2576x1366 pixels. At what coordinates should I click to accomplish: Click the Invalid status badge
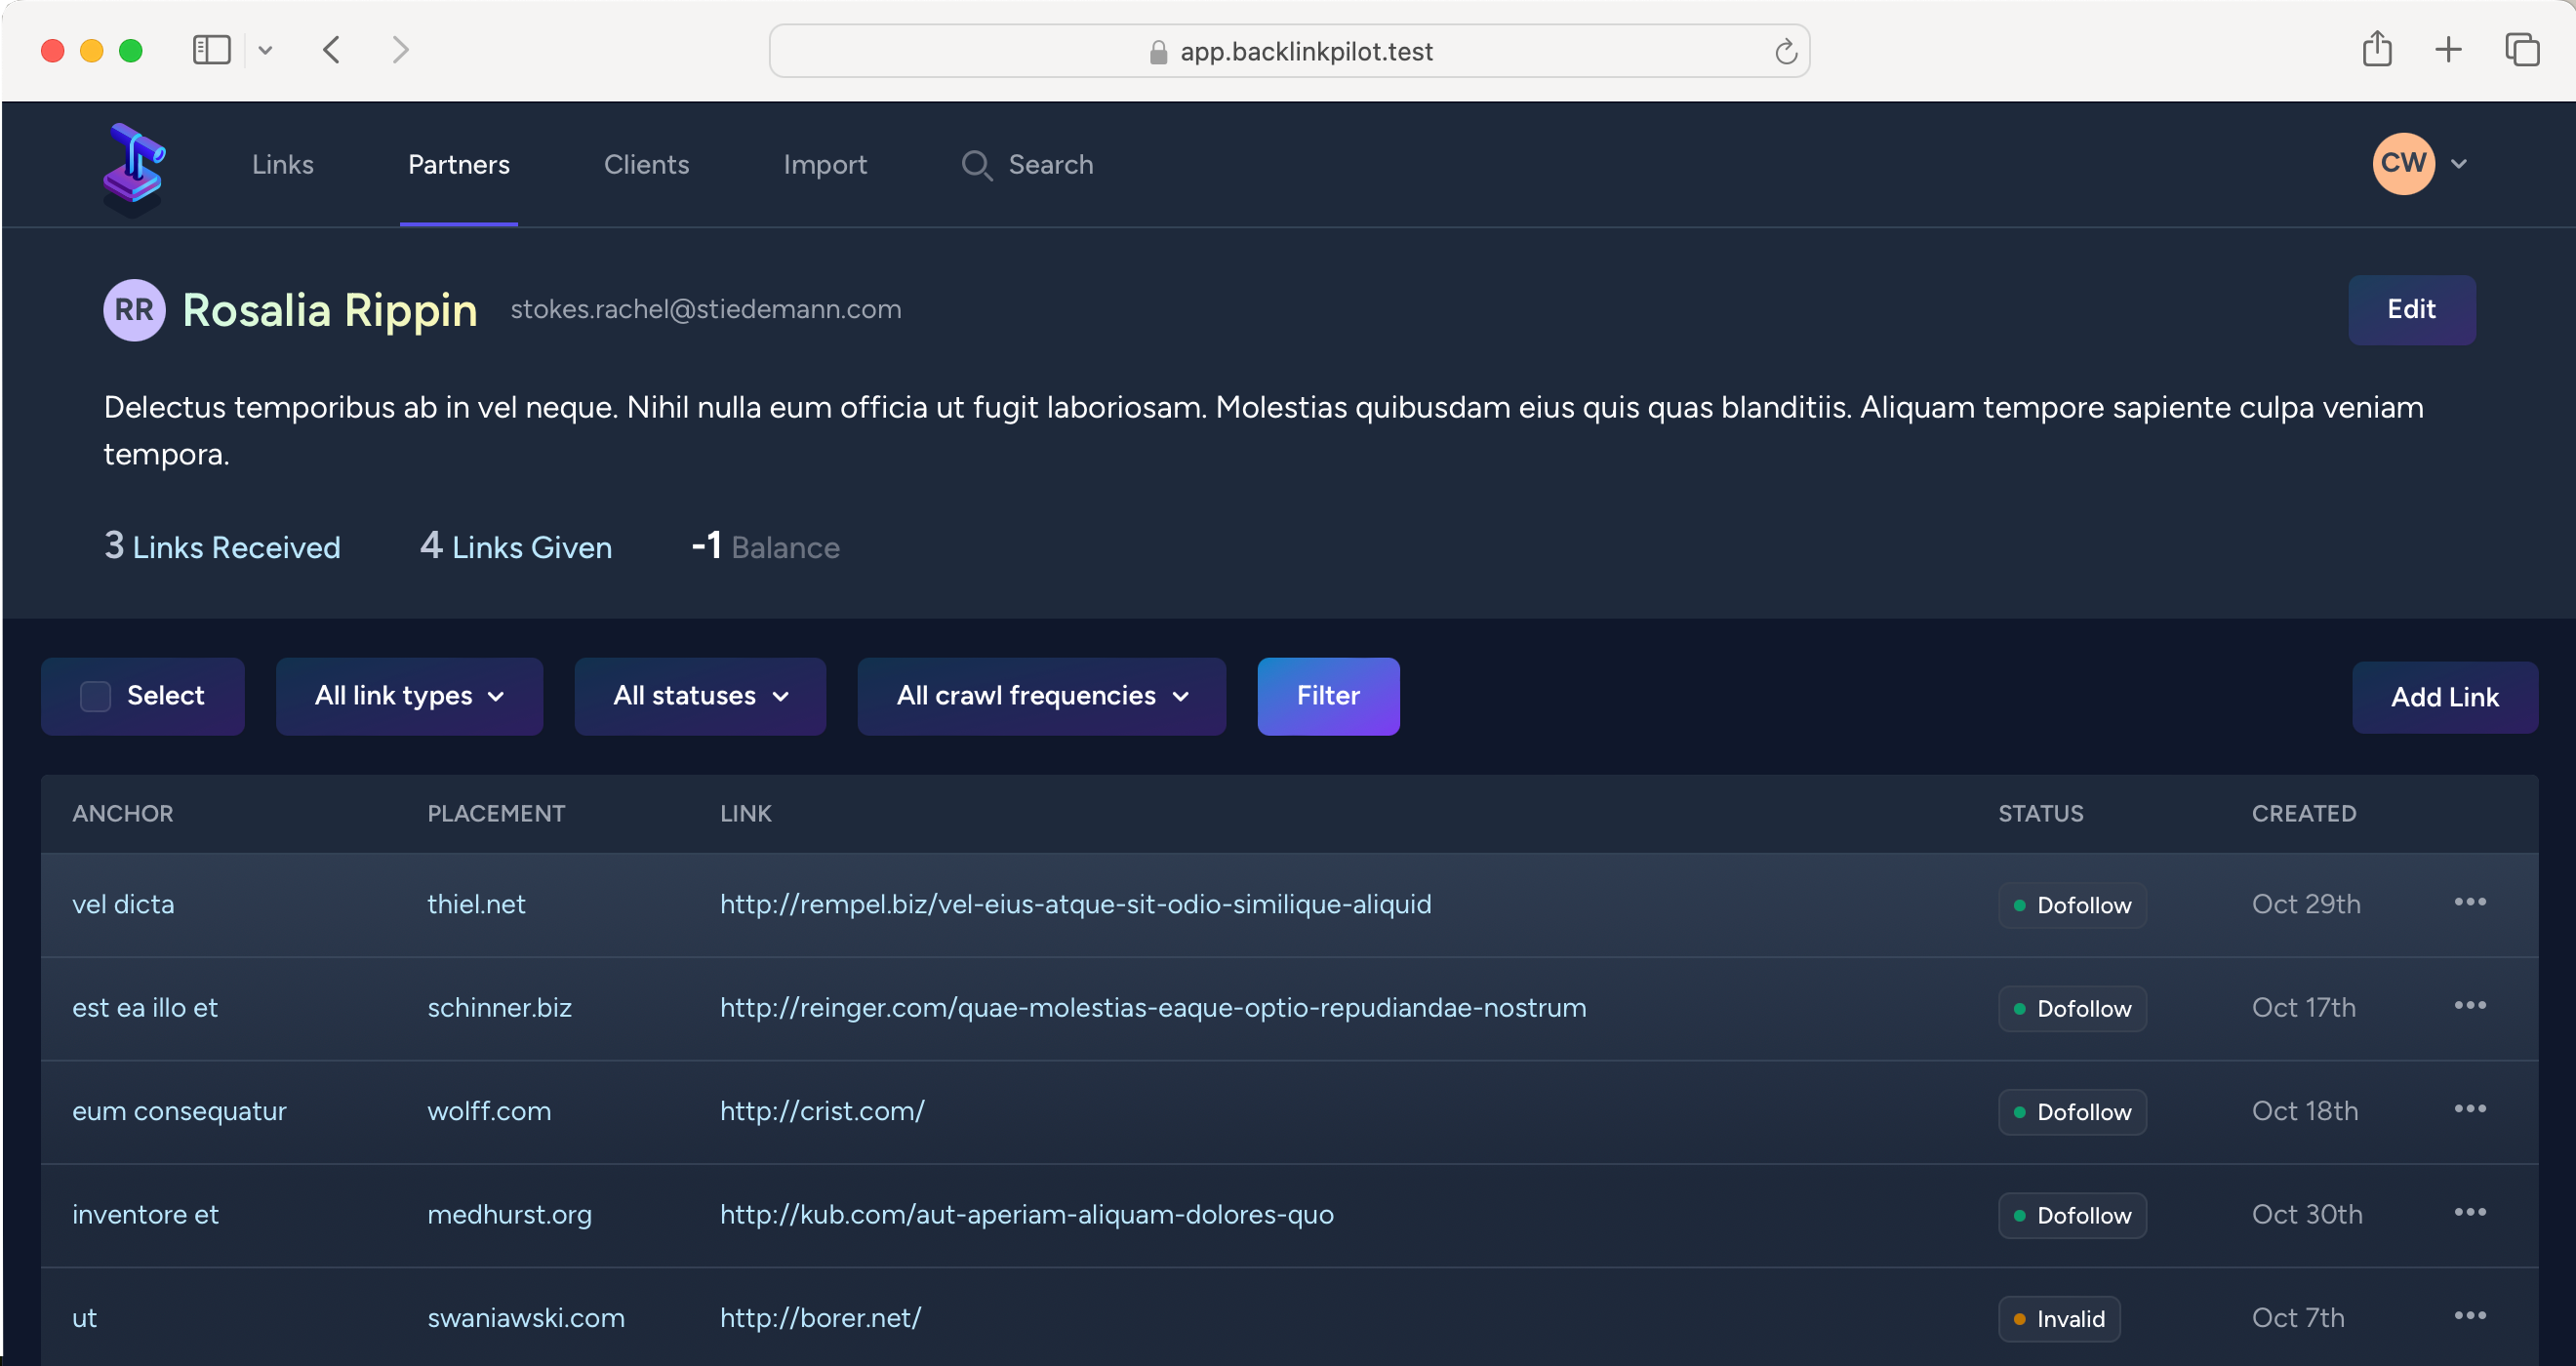point(2059,1319)
